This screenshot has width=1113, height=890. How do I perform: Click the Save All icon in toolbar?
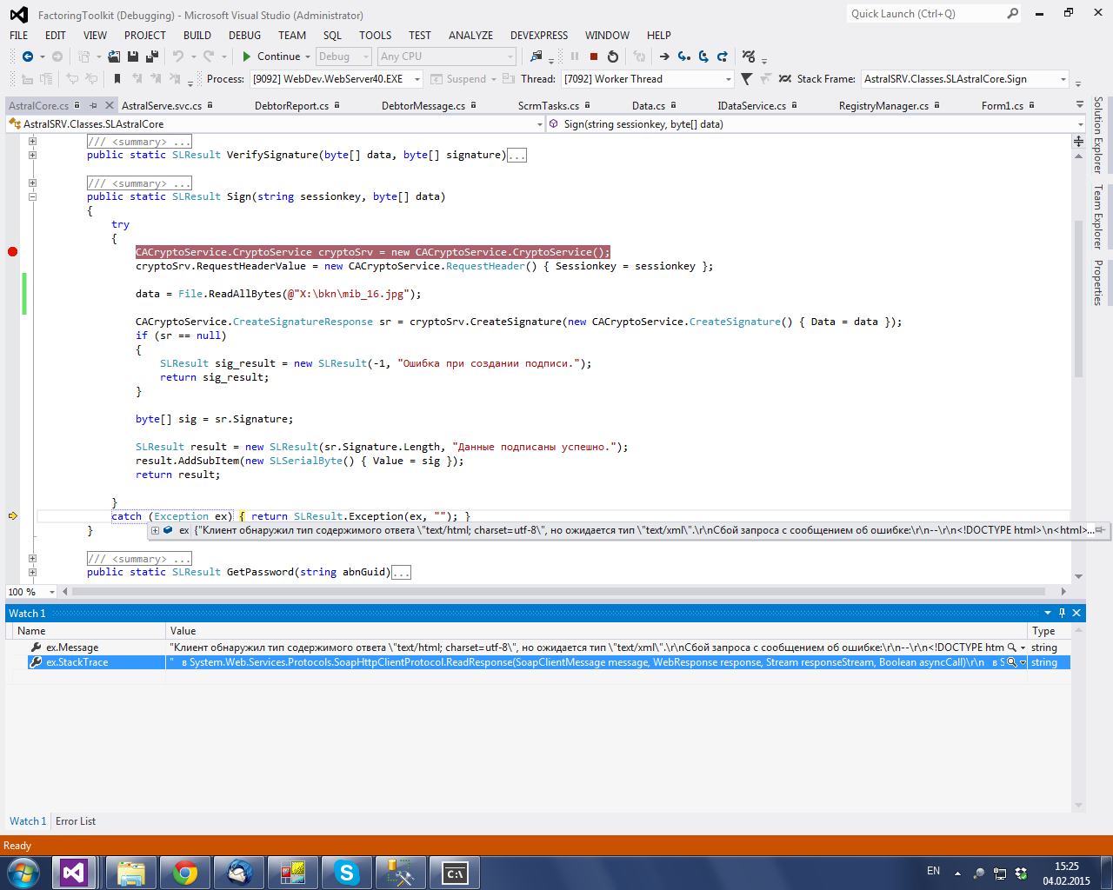152,56
